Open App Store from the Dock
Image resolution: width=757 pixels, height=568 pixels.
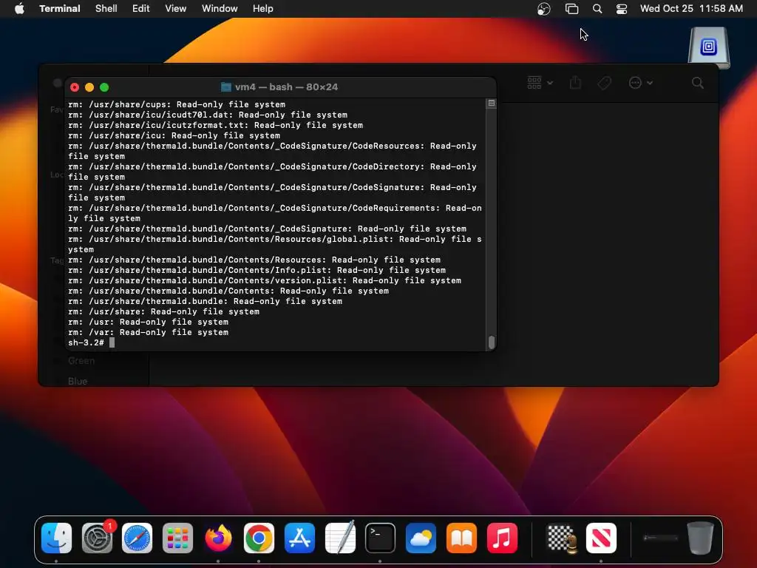point(299,538)
